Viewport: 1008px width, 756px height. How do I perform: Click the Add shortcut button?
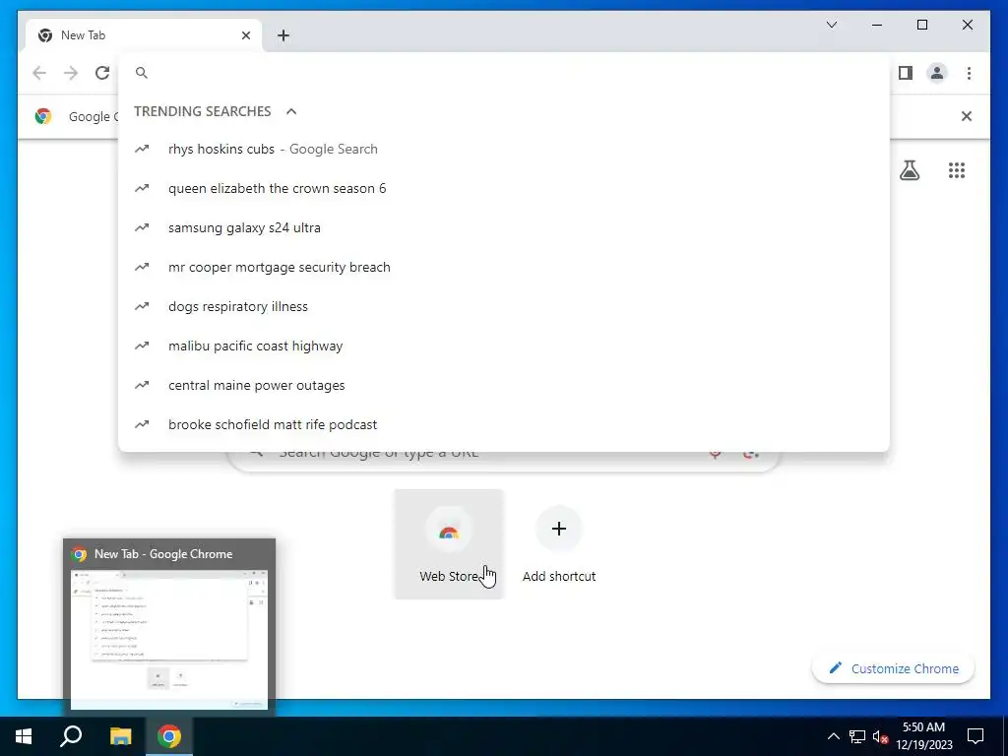tap(559, 543)
